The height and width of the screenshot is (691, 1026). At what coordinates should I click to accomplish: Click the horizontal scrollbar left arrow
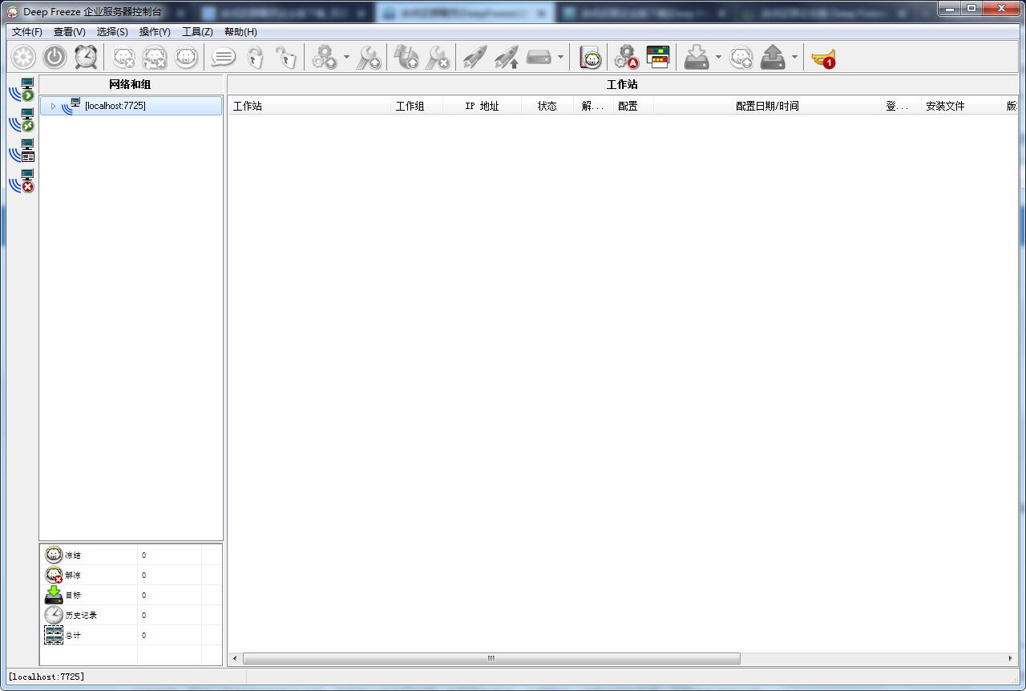pyautogui.click(x=235, y=658)
